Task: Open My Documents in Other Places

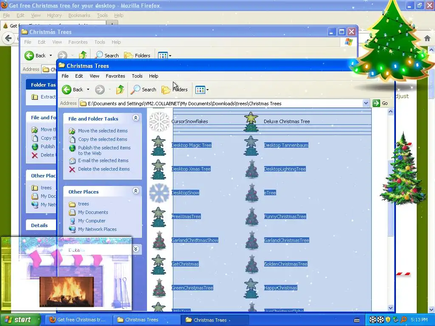Action: point(93,212)
